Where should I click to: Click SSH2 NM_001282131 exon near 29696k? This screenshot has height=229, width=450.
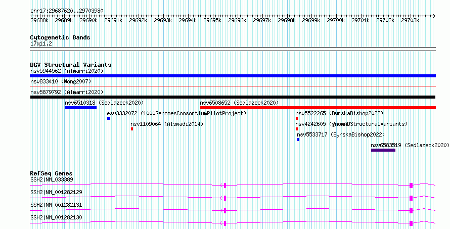pos(225,211)
